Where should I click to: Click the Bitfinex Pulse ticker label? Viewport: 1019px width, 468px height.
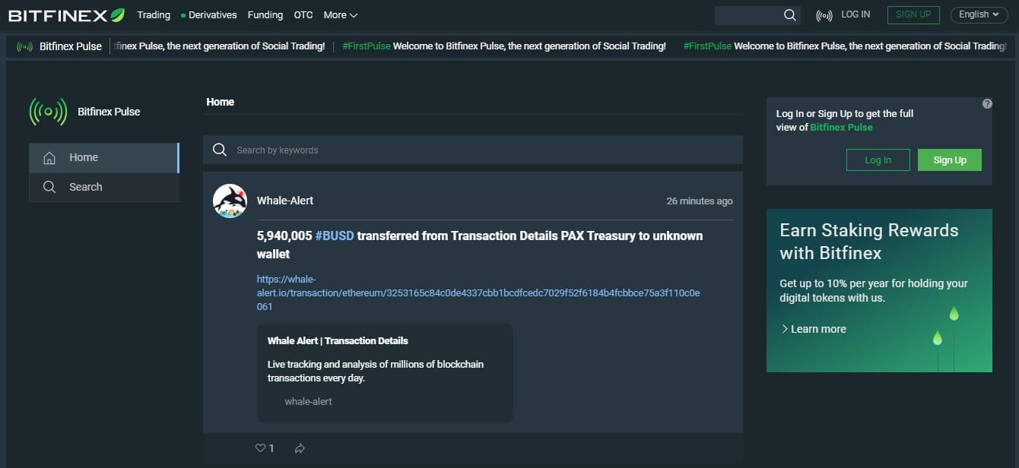point(71,46)
